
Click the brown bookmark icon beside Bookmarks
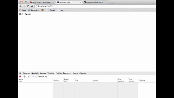point(42,10)
